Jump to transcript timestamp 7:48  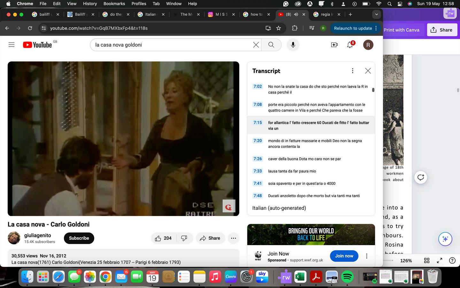tap(257, 196)
